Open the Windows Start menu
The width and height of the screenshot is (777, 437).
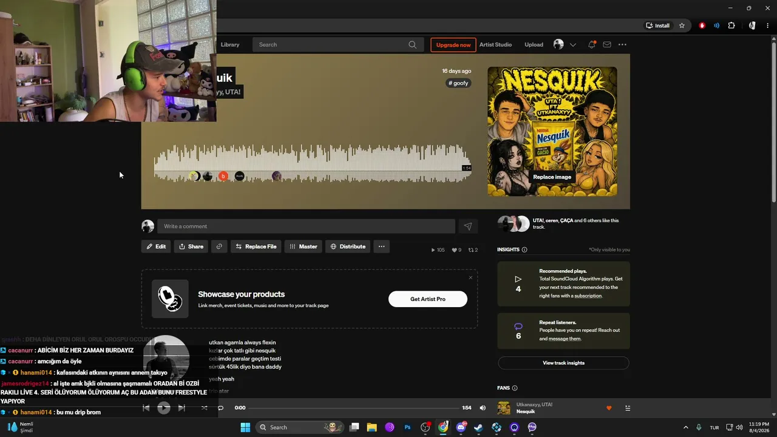(245, 427)
